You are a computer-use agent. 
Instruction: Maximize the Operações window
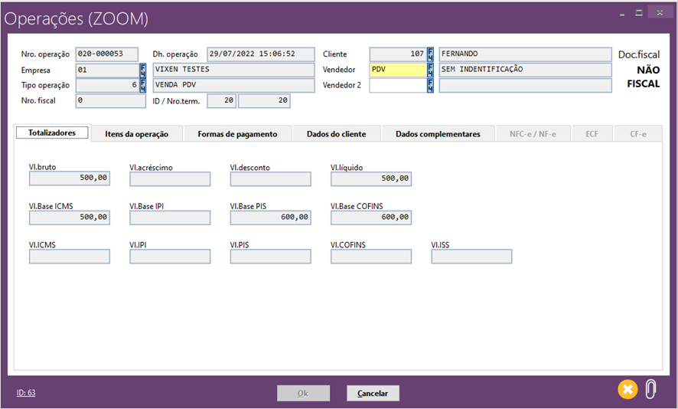click(x=640, y=12)
